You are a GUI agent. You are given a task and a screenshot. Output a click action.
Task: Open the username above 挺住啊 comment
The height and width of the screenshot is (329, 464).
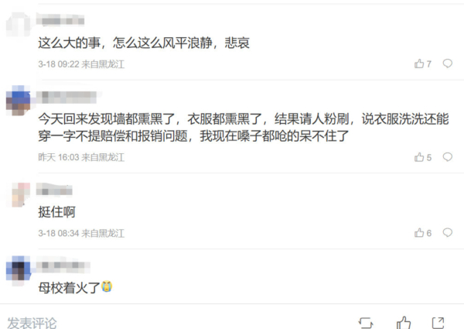54,191
